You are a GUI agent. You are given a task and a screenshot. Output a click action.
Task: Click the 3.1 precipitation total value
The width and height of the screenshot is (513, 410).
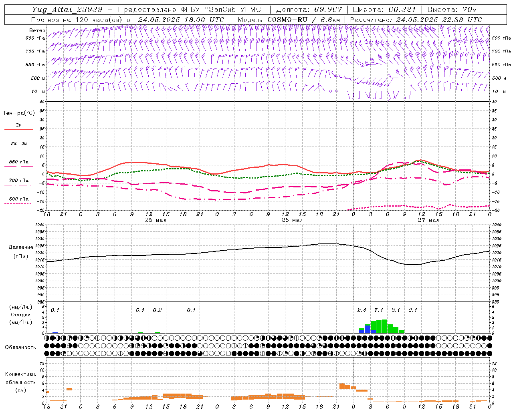[396, 310]
